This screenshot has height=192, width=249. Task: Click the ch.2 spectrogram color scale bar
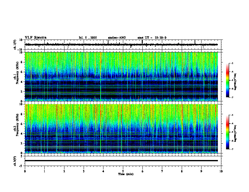tap(227, 132)
